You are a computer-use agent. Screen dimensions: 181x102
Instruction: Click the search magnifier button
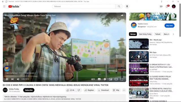click(119, 6)
